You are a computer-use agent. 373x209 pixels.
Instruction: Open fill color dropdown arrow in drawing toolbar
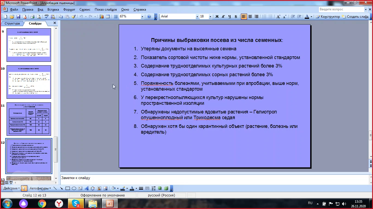(x=118, y=188)
